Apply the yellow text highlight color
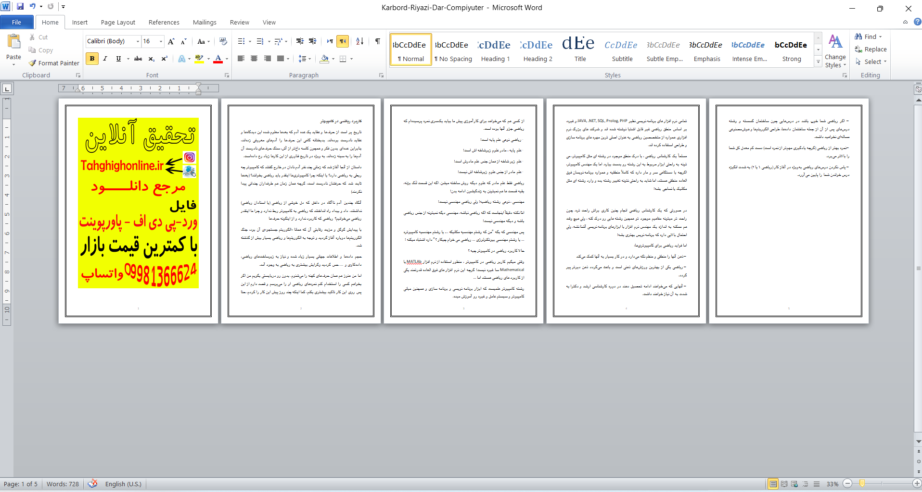This screenshot has width=922, height=492. pos(199,59)
